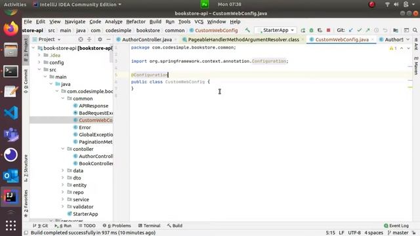
Task: Click the Select Opened File target icon
Action: pyautogui.click(x=81, y=39)
